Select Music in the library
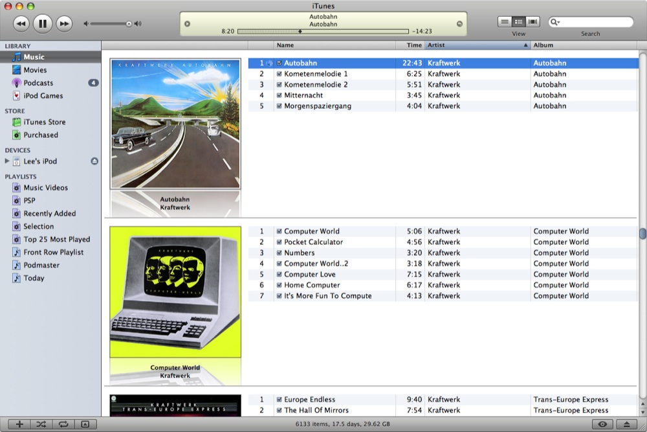 [50, 57]
